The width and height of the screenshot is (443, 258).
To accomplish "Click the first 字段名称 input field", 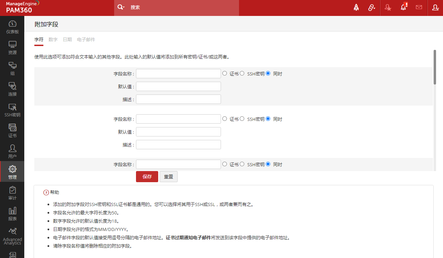I will pyautogui.click(x=178, y=73).
